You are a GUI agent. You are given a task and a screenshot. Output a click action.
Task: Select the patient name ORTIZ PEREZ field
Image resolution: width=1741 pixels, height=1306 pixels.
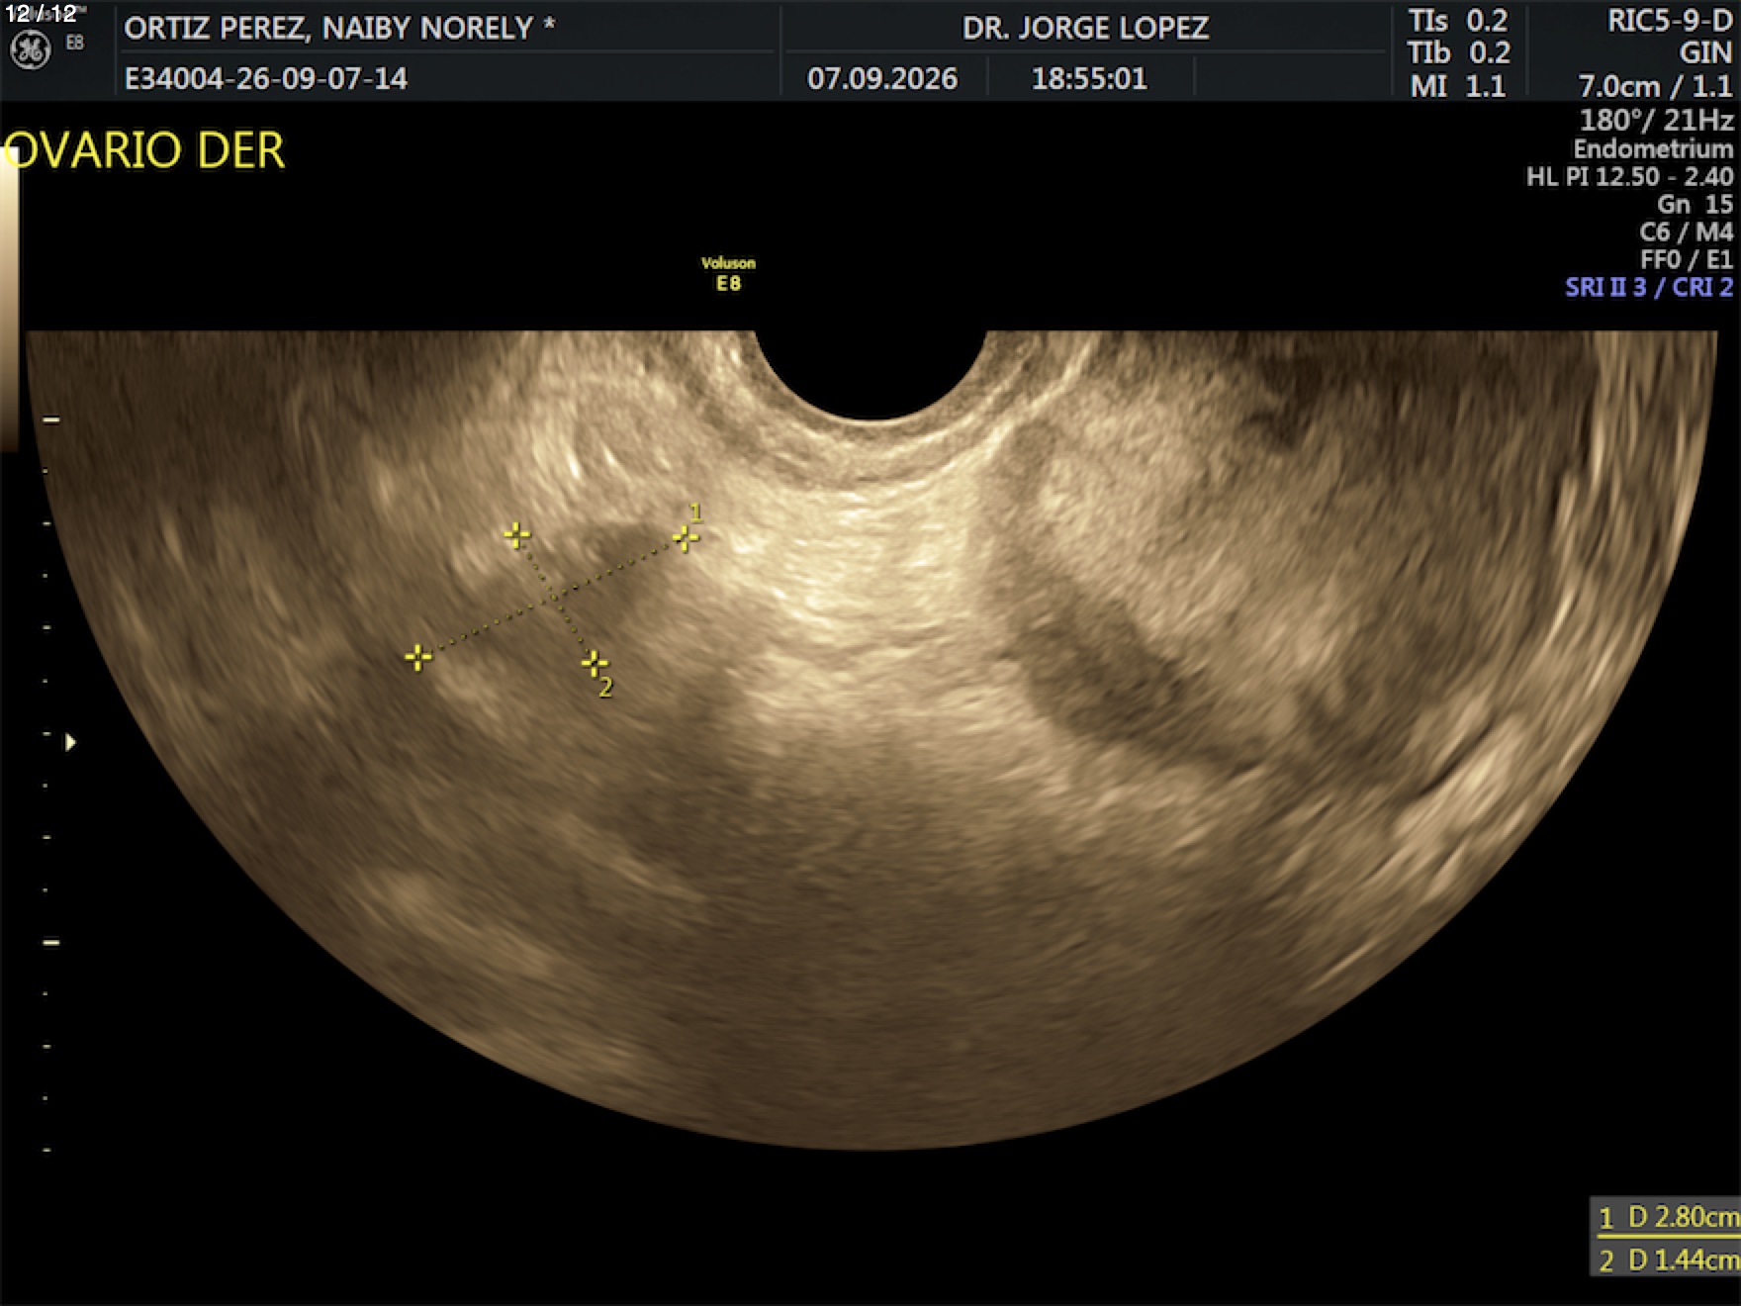point(339,28)
